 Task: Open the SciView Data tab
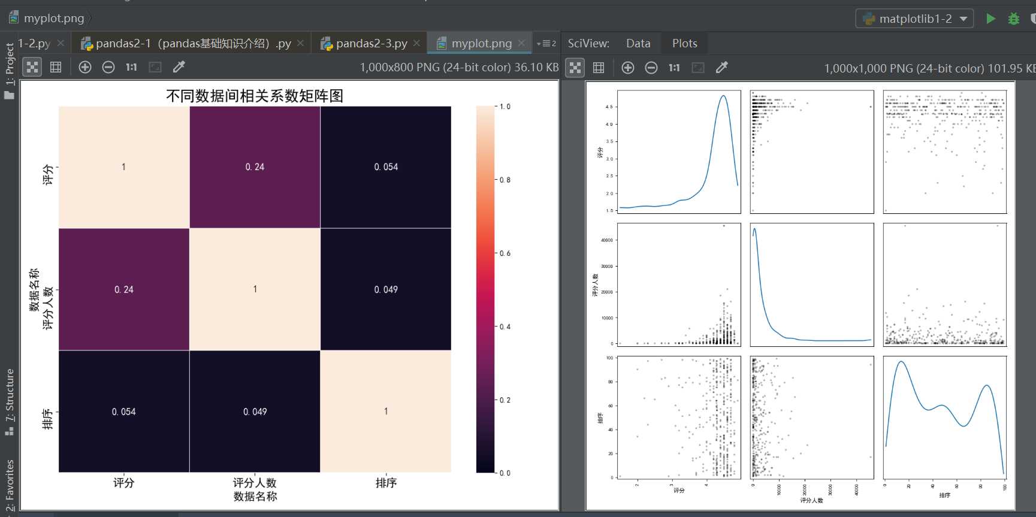[x=638, y=43]
